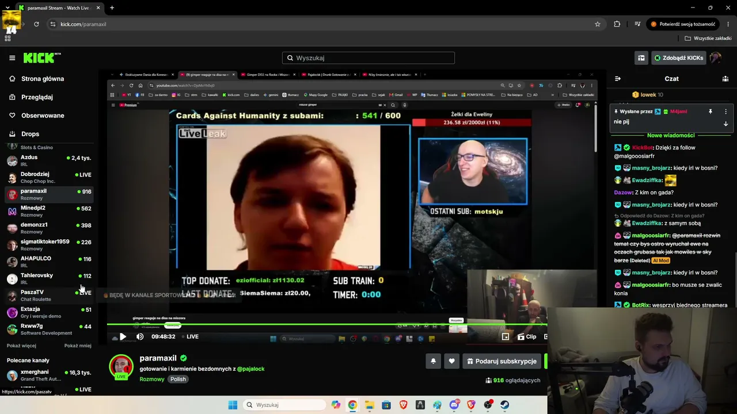Open the Tahlerovsky channel in sidebar

tap(49, 278)
